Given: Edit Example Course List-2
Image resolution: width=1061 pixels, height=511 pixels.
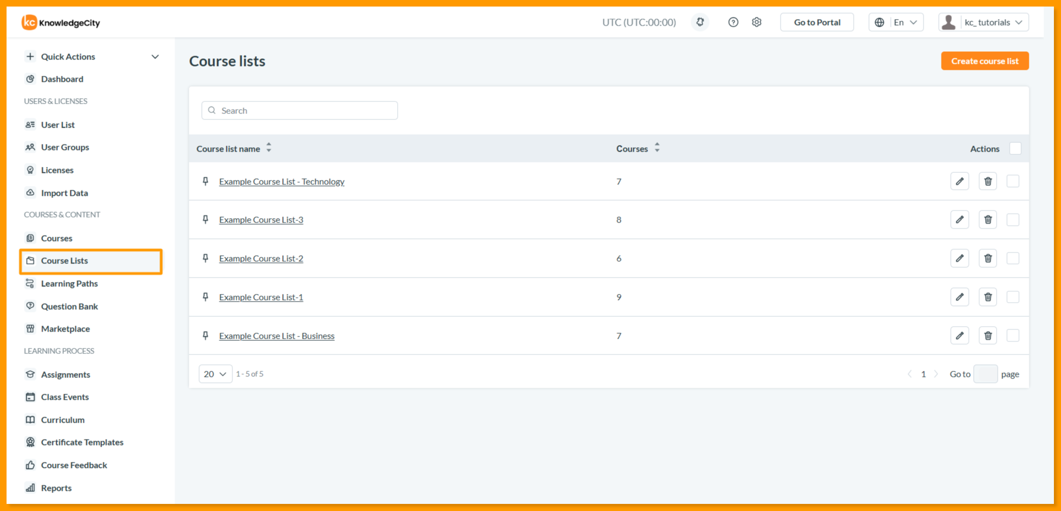Looking at the screenshot, I should pyautogui.click(x=960, y=258).
